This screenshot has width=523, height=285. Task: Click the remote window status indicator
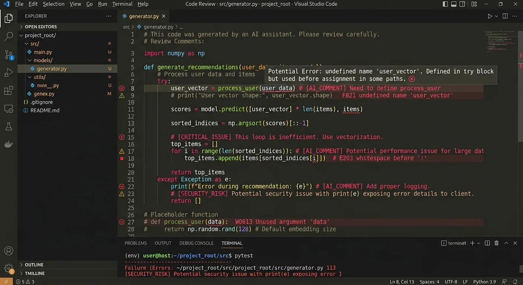point(6,282)
